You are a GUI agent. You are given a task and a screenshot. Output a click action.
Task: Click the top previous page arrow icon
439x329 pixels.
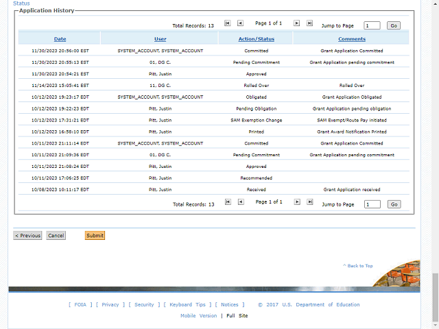pyautogui.click(x=241, y=23)
